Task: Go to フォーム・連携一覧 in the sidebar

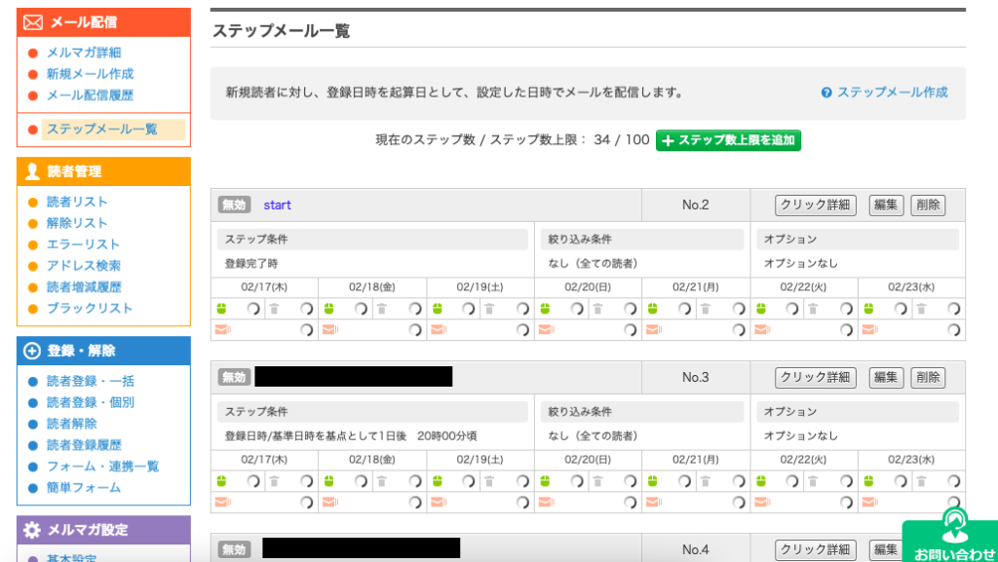Action: pyautogui.click(x=102, y=467)
